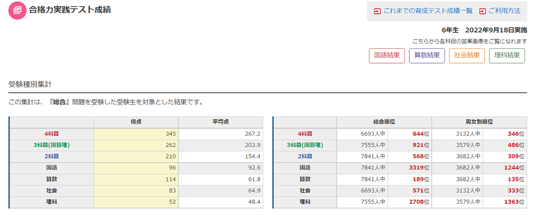This screenshot has width=538, height=215.
Task: Click the 社会 score value 83
Action: (x=173, y=190)
